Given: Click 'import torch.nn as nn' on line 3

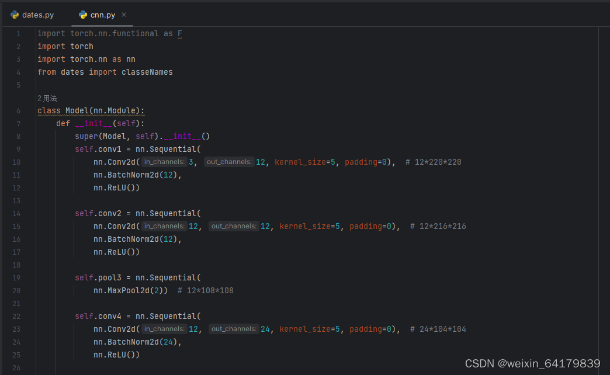Looking at the screenshot, I should tap(86, 59).
